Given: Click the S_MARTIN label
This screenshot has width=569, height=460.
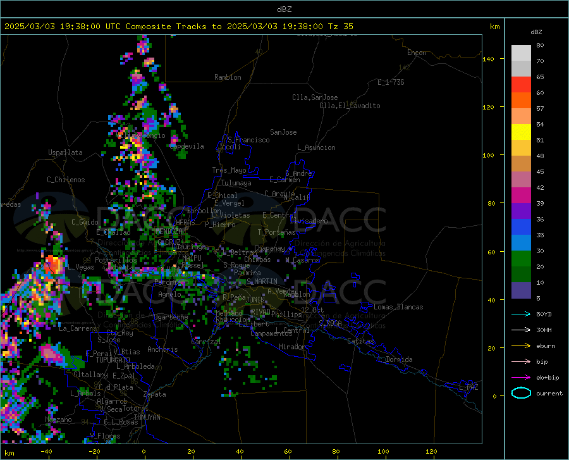Looking at the screenshot, I should click(x=262, y=282).
